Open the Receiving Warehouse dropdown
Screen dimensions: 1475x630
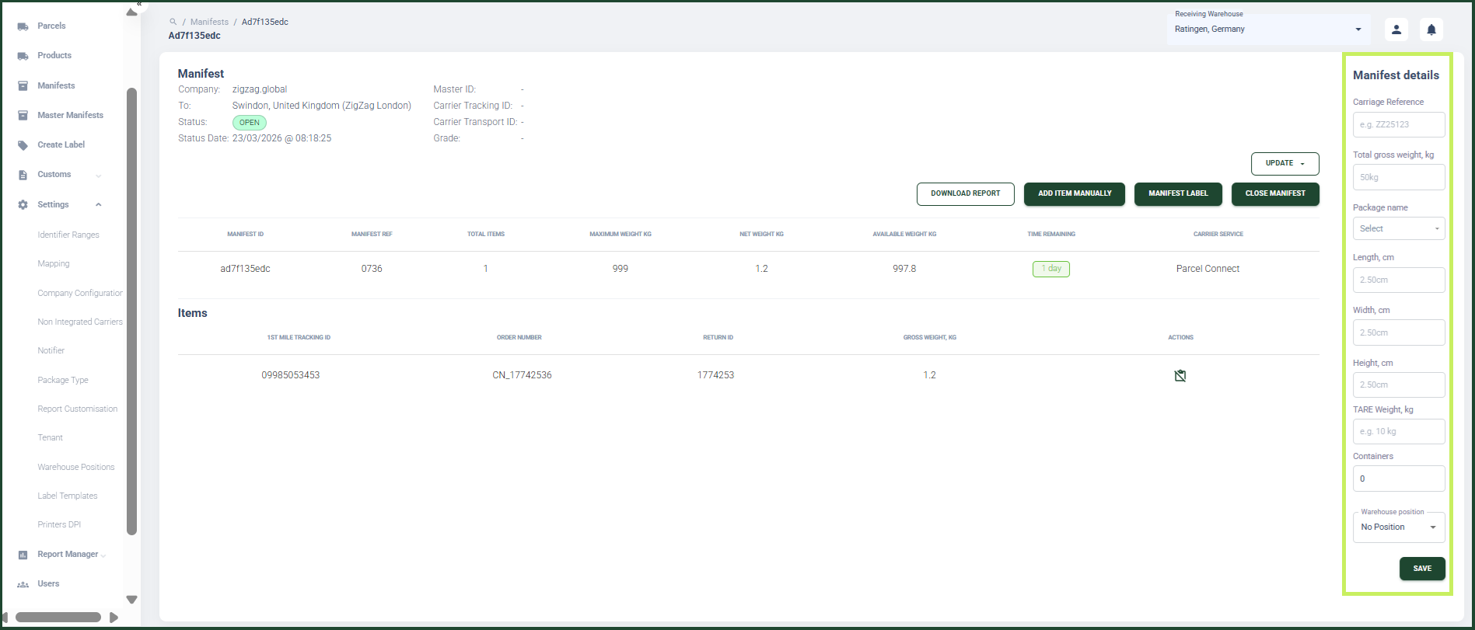click(x=1268, y=30)
